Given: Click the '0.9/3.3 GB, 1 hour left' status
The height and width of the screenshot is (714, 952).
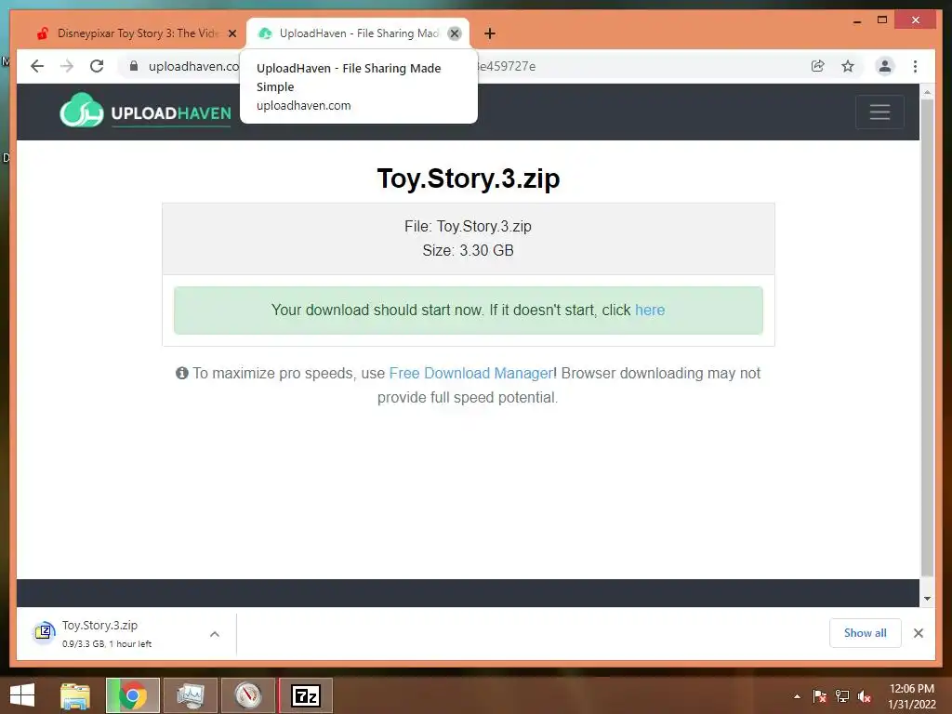Looking at the screenshot, I should point(107,643).
